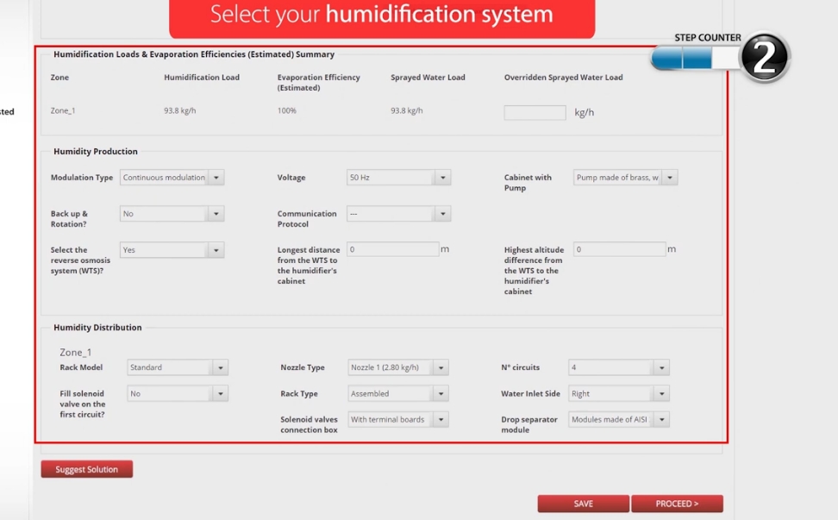Click the Suggest Solution button
This screenshot has width=838, height=520.
pos(86,470)
